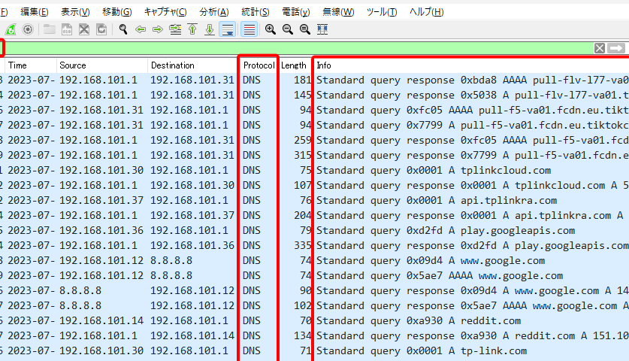Sort by the Info column header
629x361 pixels.
(471, 65)
